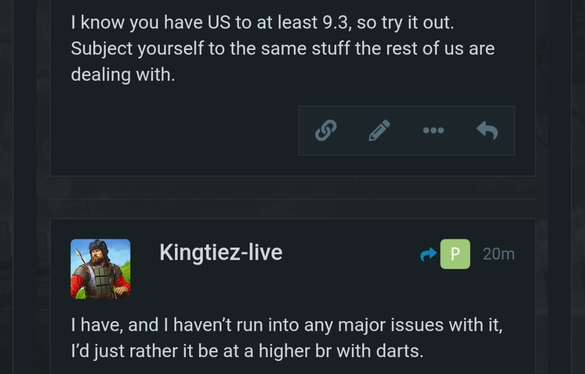Copy the post link via chain icon
The image size is (585, 374).
tap(325, 130)
